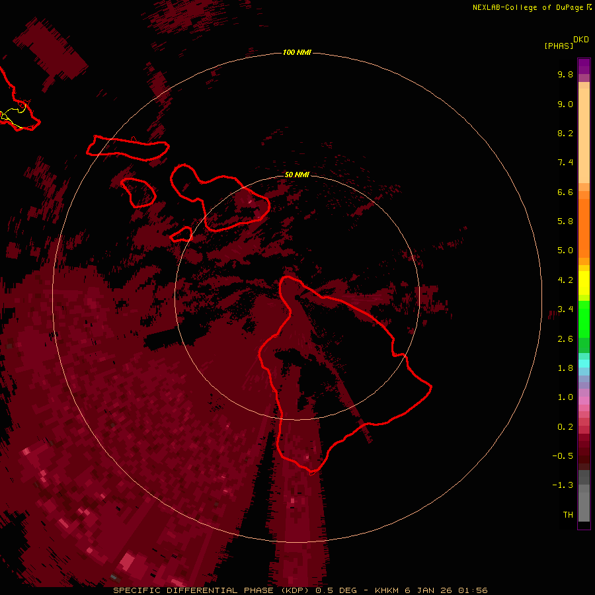Click the -0.5 scale value
Viewport: 595px width, 595px height.
[563, 456]
